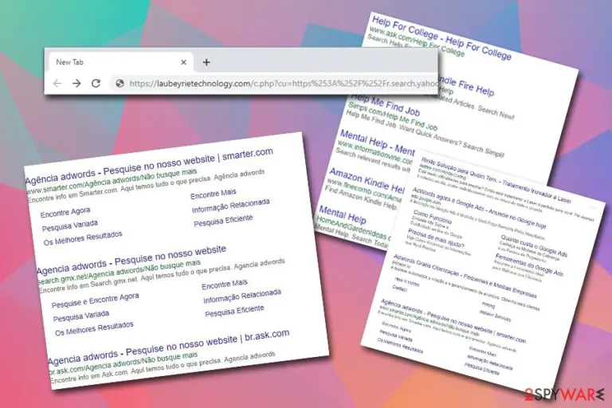Reload the page with refresh icon
The image size is (612, 408).
(x=96, y=83)
